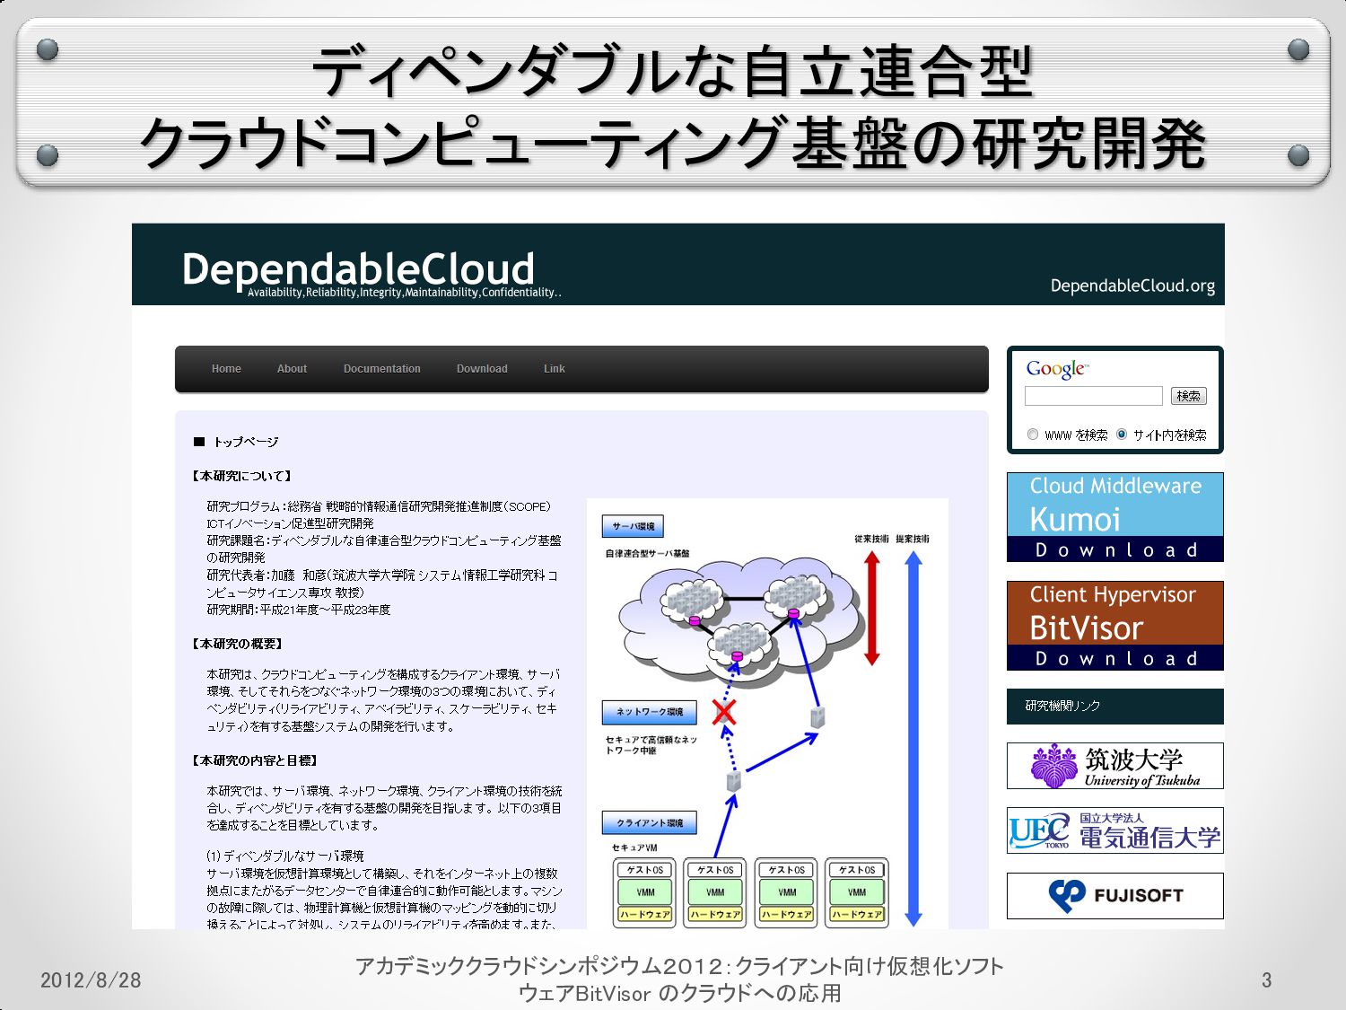This screenshot has width=1346, height=1010.
Task: Click the DependableCloud.org text in header
Action: 1132,285
